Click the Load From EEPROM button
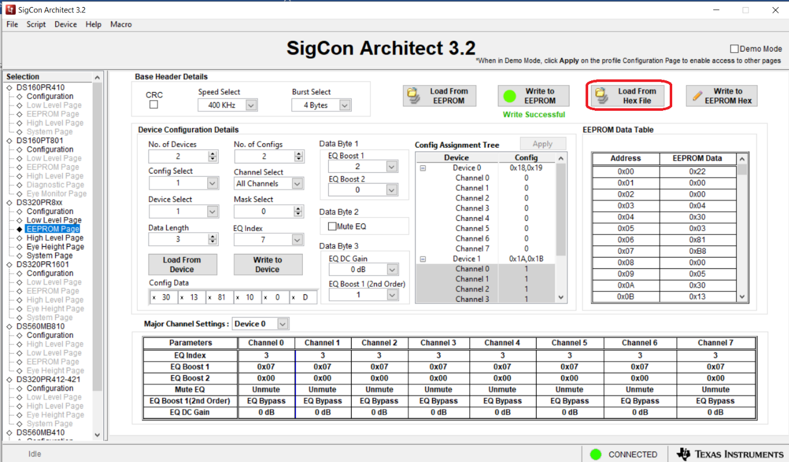 tap(439, 96)
